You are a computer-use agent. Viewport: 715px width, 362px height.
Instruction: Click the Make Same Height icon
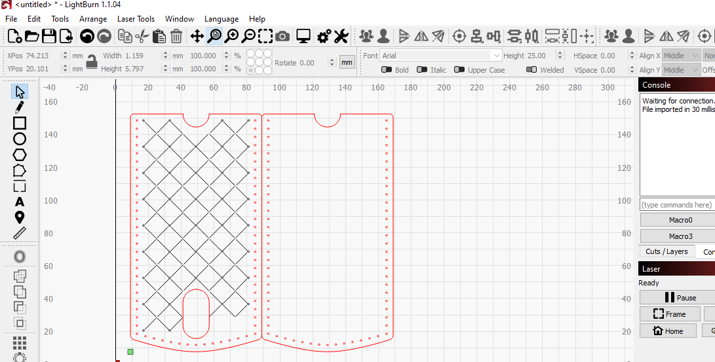pyautogui.click(x=570, y=36)
